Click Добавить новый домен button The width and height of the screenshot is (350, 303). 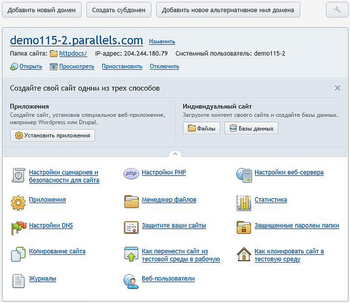pyautogui.click(x=42, y=10)
